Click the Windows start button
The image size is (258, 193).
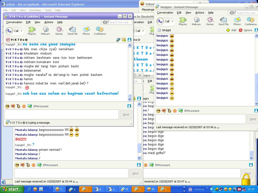[12, 189]
